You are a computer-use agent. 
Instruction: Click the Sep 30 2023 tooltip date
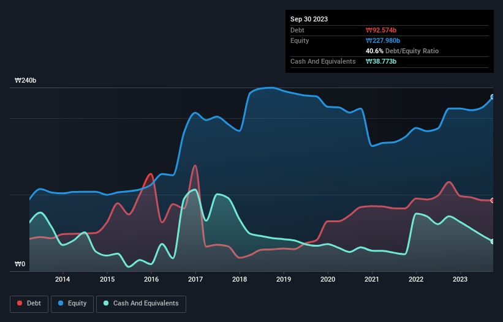[x=309, y=19]
